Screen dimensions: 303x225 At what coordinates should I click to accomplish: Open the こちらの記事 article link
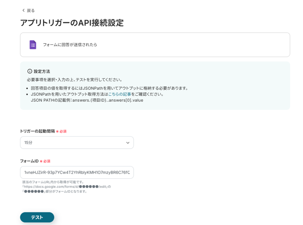[x=120, y=94]
